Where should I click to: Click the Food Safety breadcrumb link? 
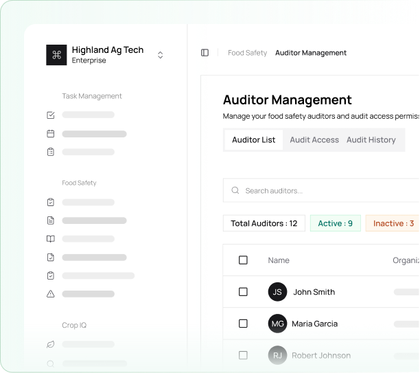tap(247, 53)
